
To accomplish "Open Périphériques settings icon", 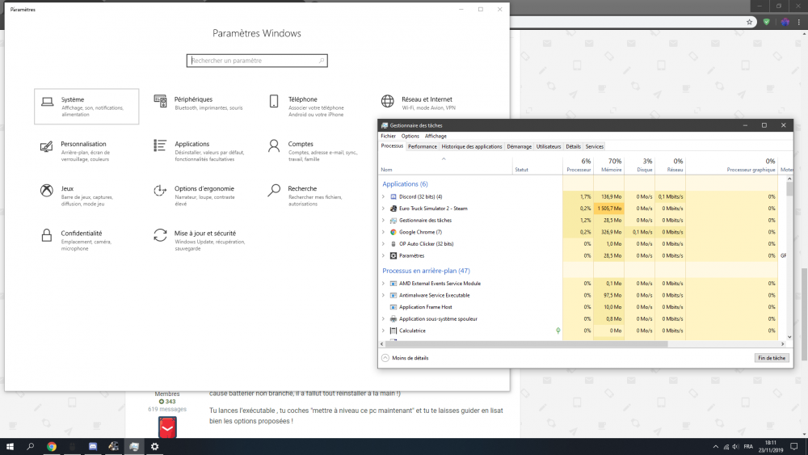I will coord(160,102).
